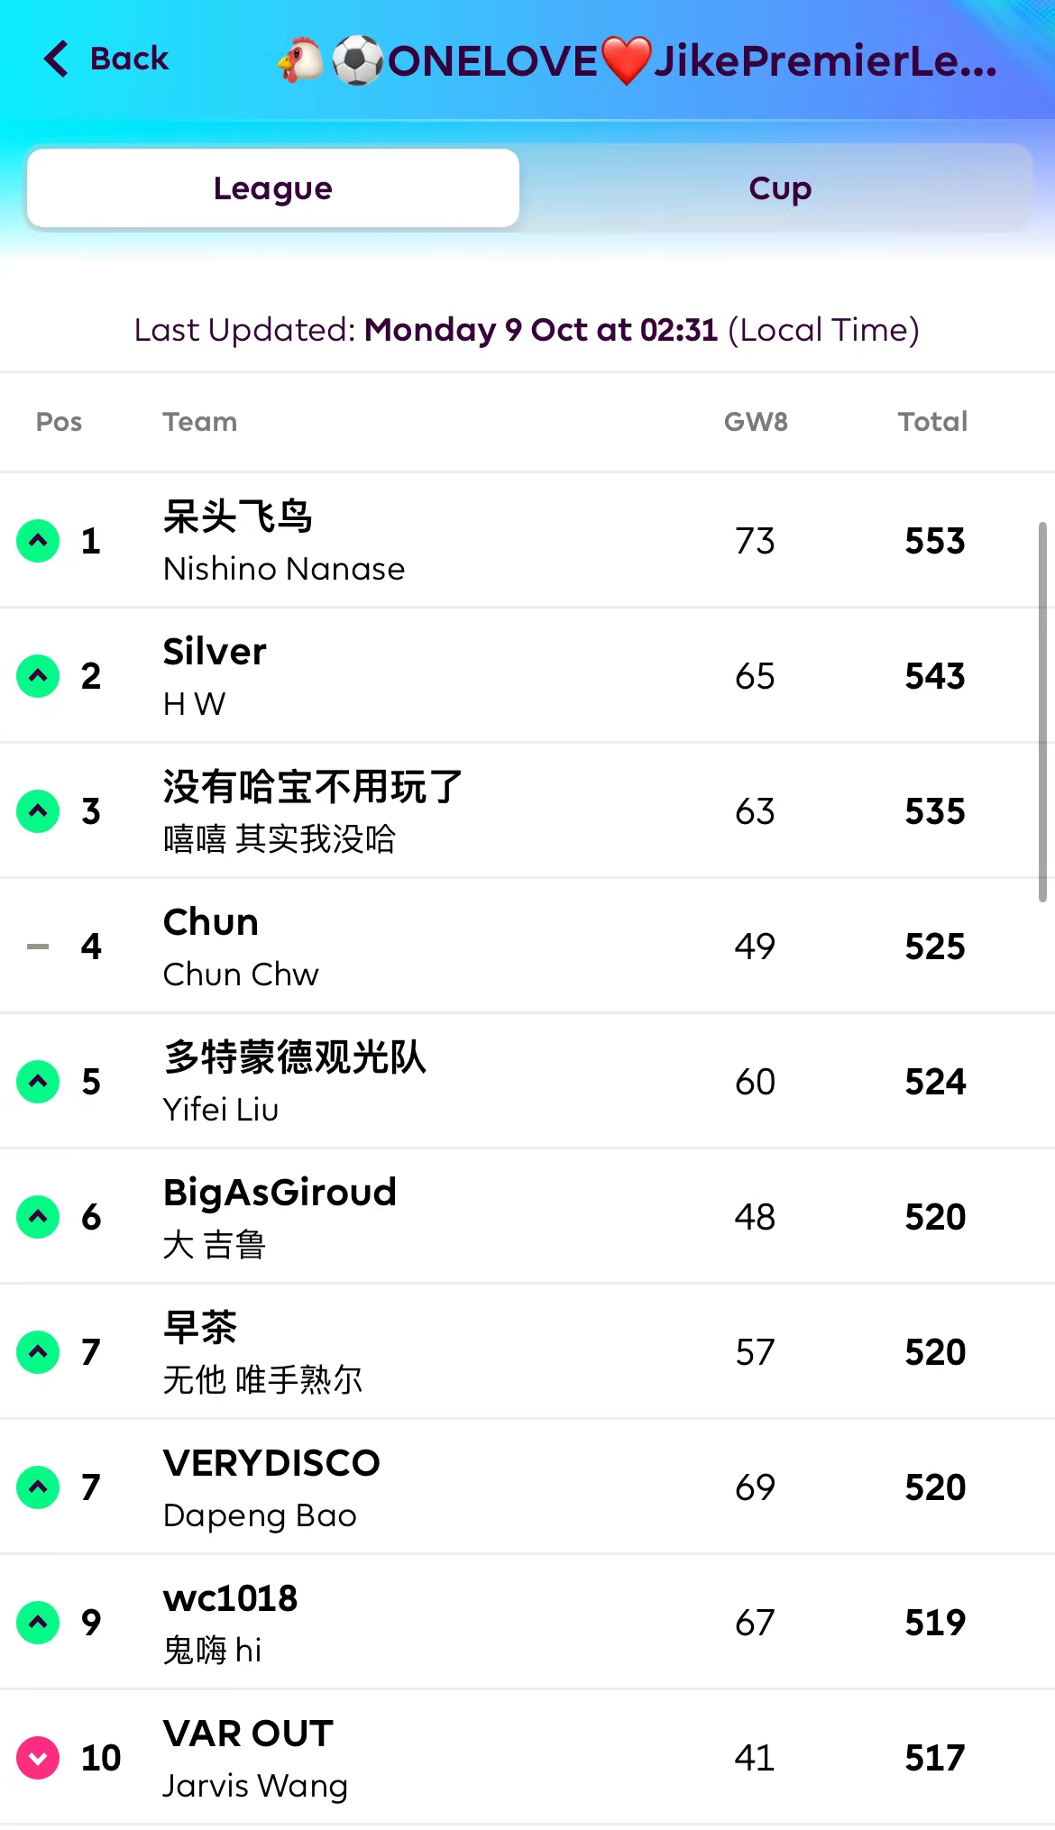The height and width of the screenshot is (1830, 1055).
Task: Click the vertical scrollbar on the right
Action: (1042, 711)
